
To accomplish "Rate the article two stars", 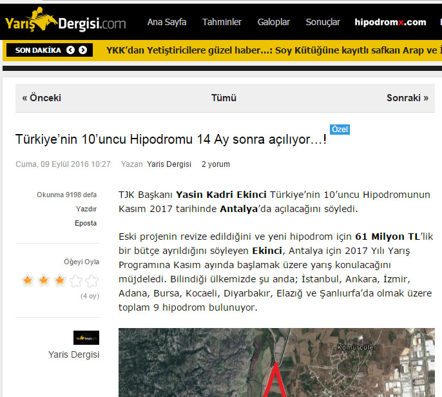I will click(x=44, y=280).
